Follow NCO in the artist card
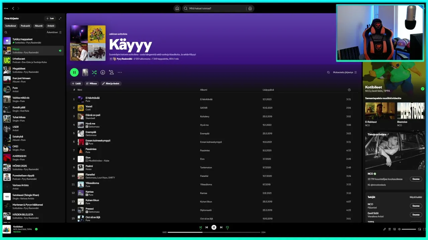This screenshot has height=240, width=428. tap(416, 179)
